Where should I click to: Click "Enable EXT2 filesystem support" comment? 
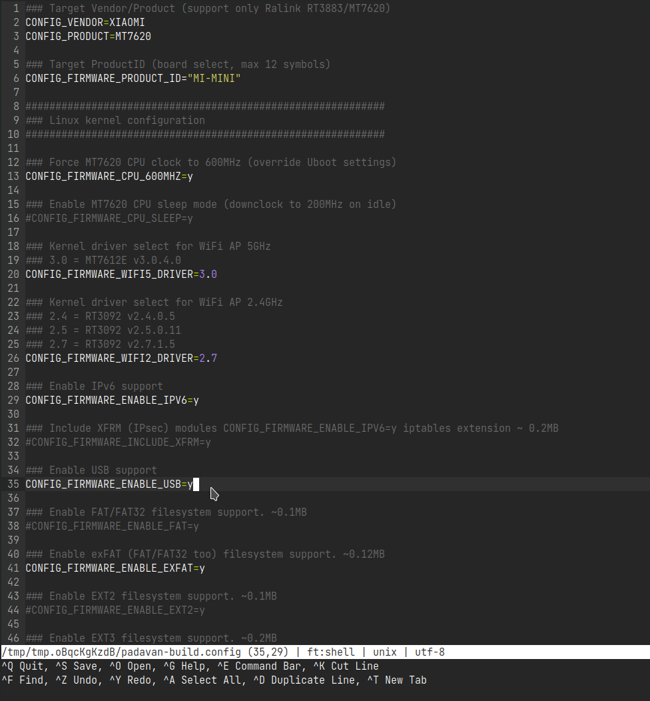[x=151, y=596]
